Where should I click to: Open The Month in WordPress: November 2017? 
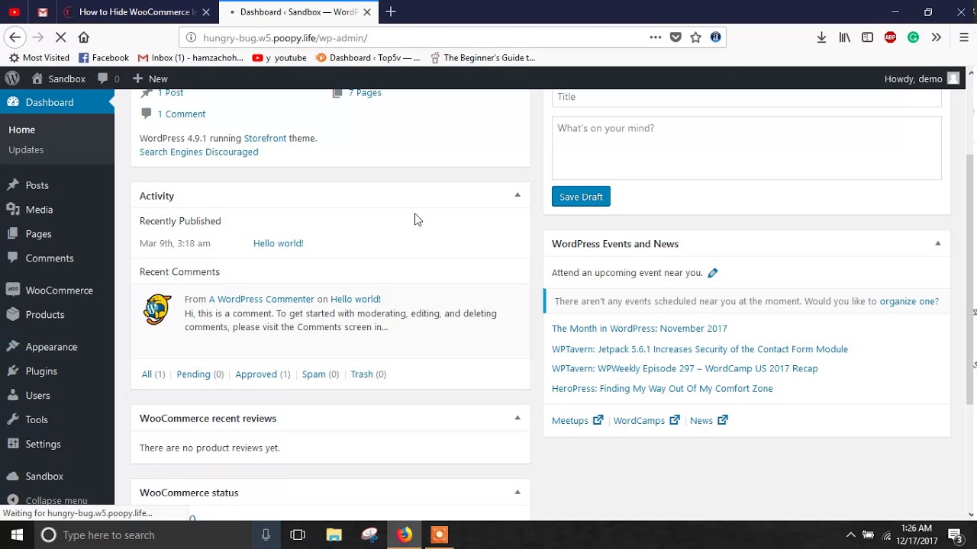[640, 329]
